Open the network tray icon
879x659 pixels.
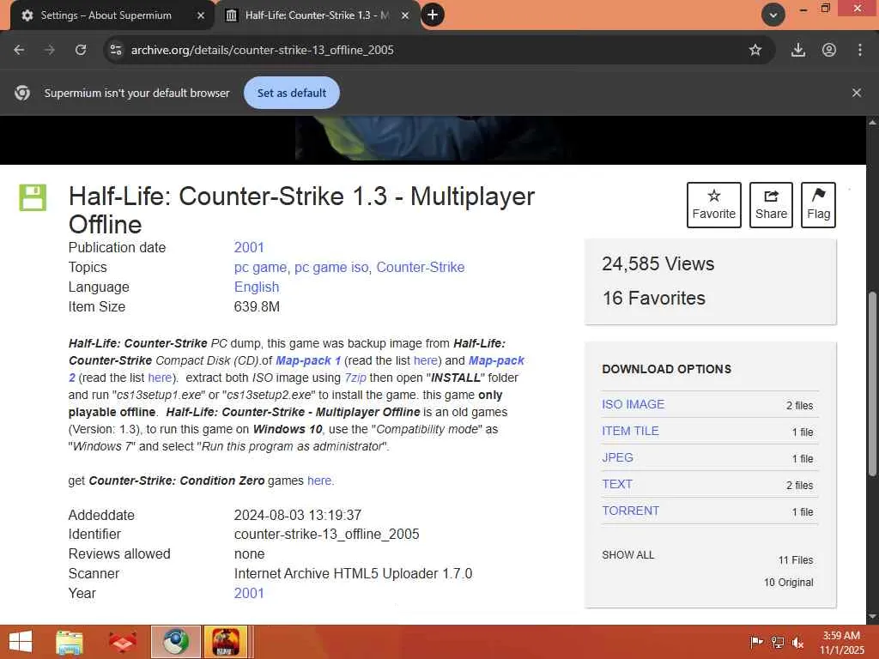click(x=778, y=642)
